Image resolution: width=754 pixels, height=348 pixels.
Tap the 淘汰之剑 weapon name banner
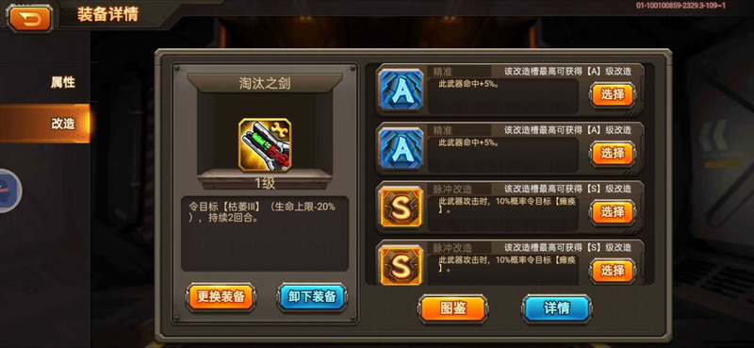click(265, 83)
